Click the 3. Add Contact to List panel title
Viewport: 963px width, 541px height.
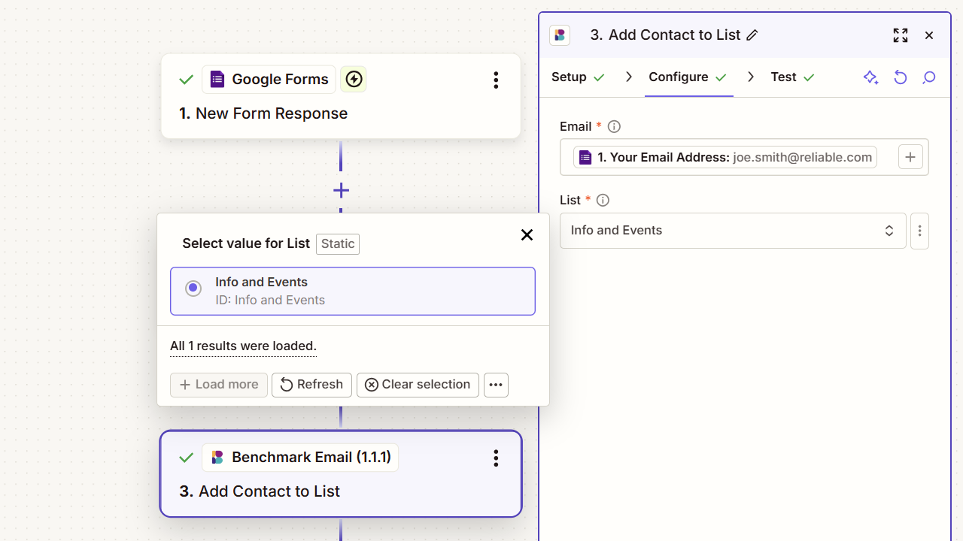pos(665,35)
